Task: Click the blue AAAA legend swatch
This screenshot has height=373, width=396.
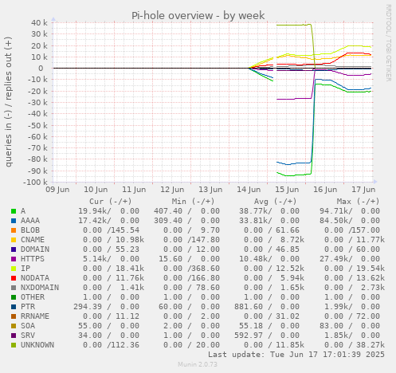Action: pyautogui.click(x=14, y=221)
